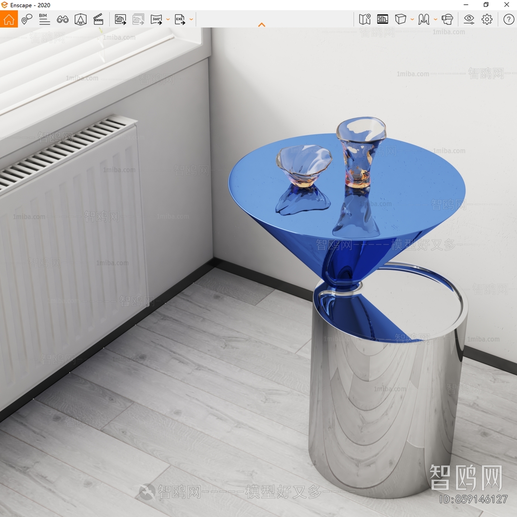
Task: Open collaborative annotations pin icon
Action: click(x=27, y=19)
